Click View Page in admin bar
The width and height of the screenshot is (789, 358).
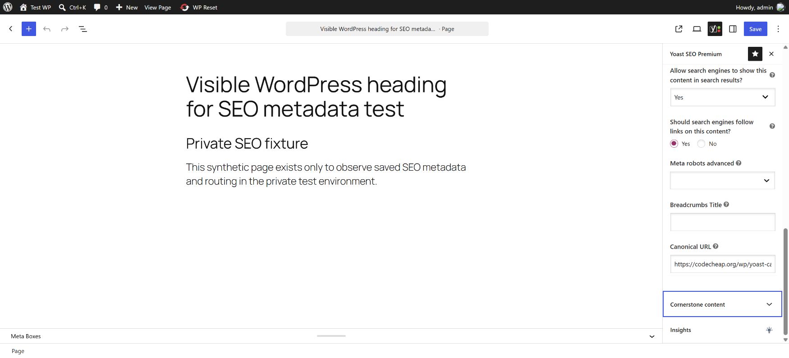coord(158,7)
